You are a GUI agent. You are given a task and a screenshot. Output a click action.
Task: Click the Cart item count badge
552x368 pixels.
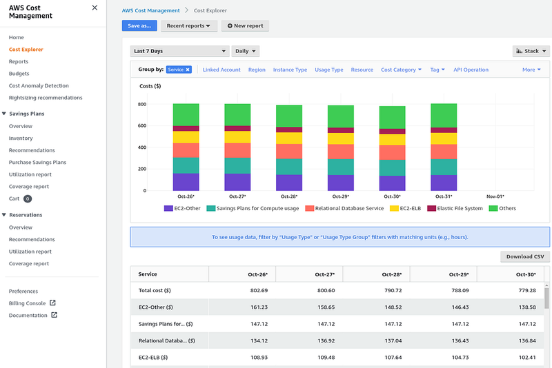click(x=28, y=198)
